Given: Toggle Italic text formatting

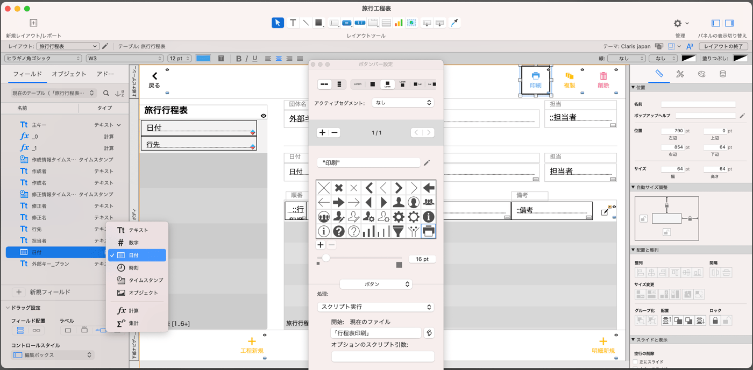Looking at the screenshot, I should pos(247,58).
